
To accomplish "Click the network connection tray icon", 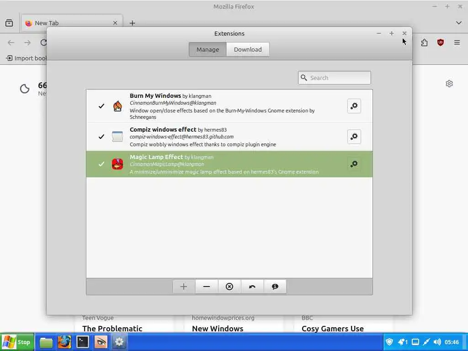I will pyautogui.click(x=426, y=342).
